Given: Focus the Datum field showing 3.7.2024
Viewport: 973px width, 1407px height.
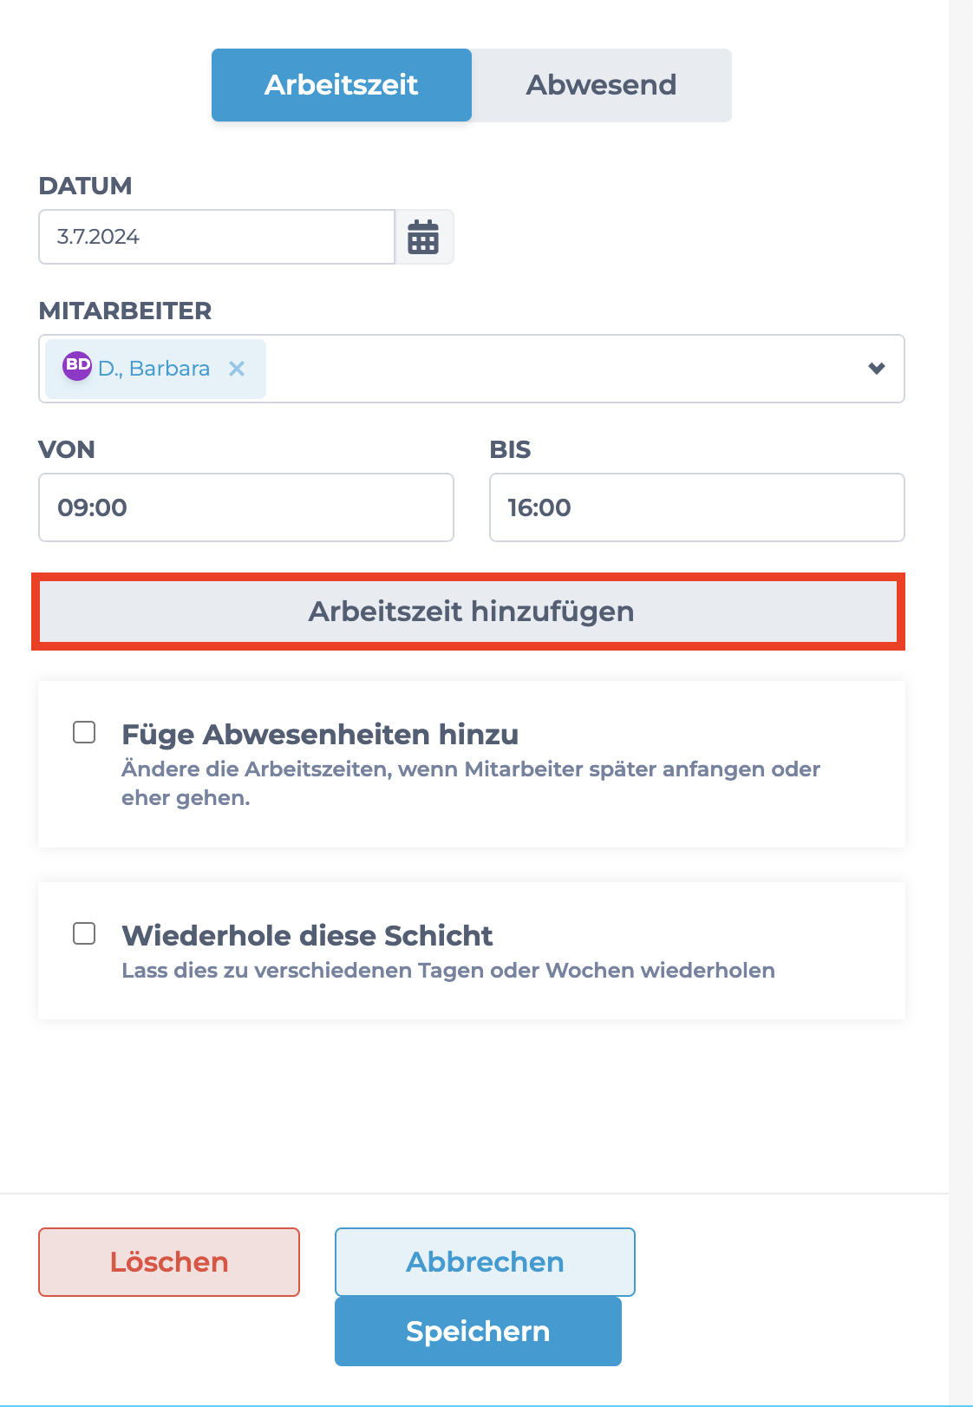Looking at the screenshot, I should pyautogui.click(x=217, y=237).
